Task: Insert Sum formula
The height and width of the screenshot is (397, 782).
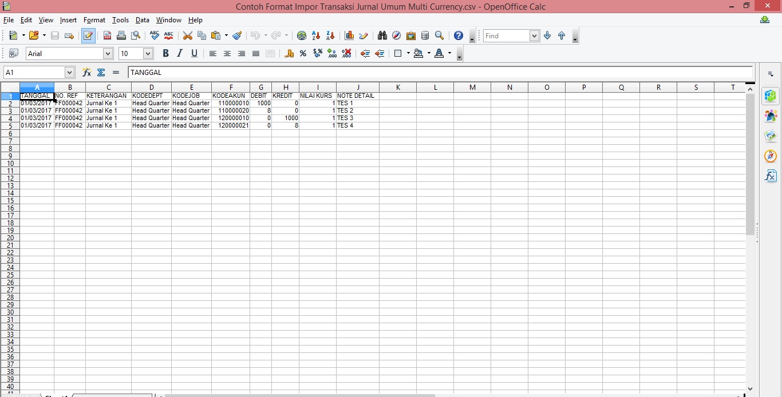Action: point(101,73)
